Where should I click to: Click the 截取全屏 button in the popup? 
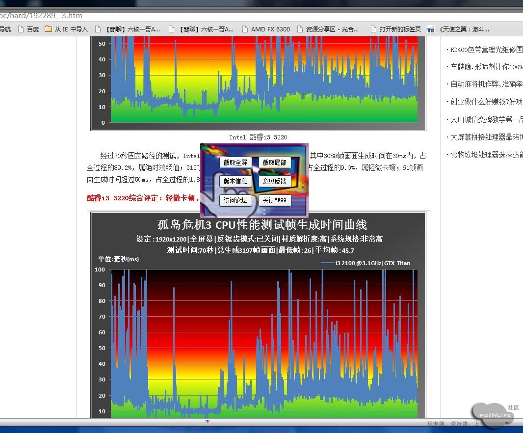tap(235, 162)
